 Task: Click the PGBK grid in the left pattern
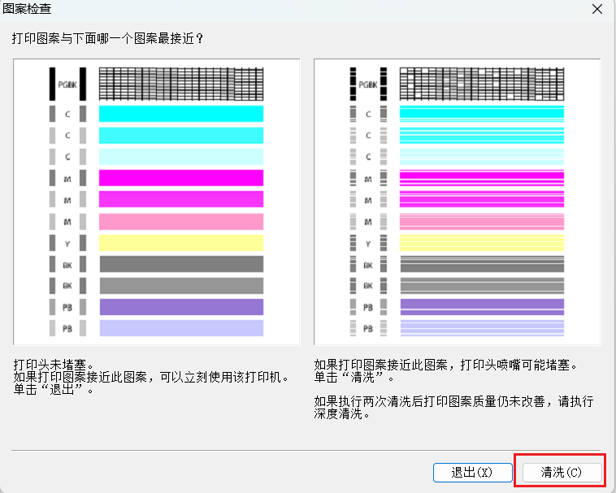tap(180, 84)
